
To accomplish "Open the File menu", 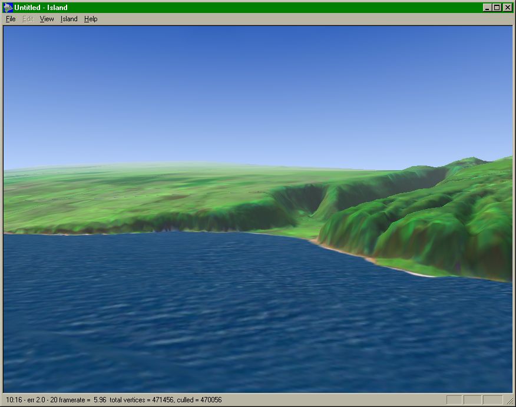I will (11, 19).
